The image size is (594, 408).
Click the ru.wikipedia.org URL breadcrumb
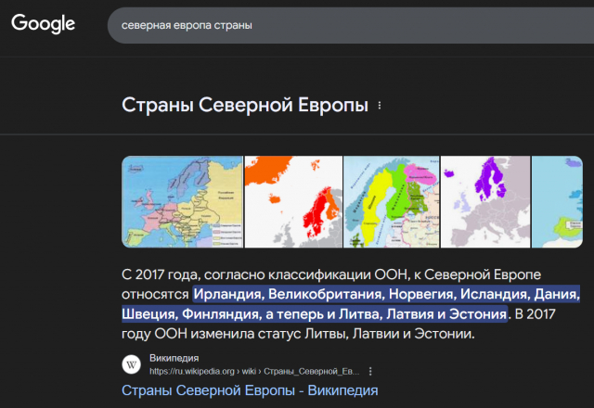tap(254, 371)
